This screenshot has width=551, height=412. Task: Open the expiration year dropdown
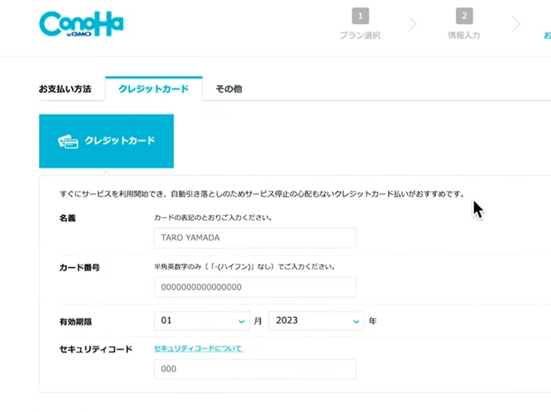(316, 320)
